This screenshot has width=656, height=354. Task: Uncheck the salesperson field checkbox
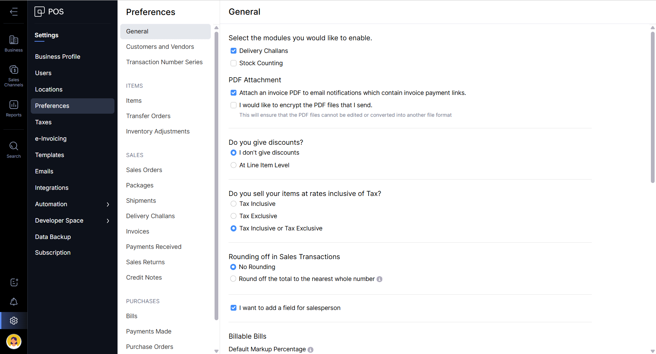click(x=233, y=308)
